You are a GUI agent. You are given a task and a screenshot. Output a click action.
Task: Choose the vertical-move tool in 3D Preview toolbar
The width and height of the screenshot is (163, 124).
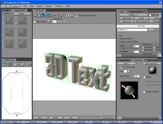tap(59, 16)
